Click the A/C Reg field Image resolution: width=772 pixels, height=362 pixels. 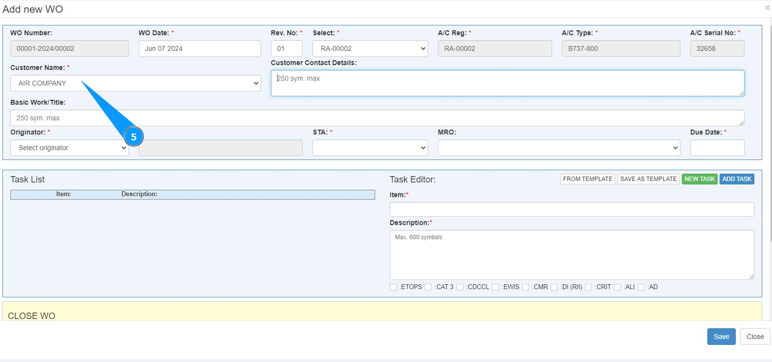pyautogui.click(x=495, y=48)
